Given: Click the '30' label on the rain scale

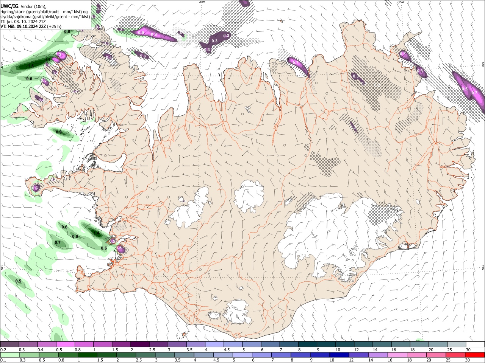Looking at the screenshot, I should tap(468, 360).
